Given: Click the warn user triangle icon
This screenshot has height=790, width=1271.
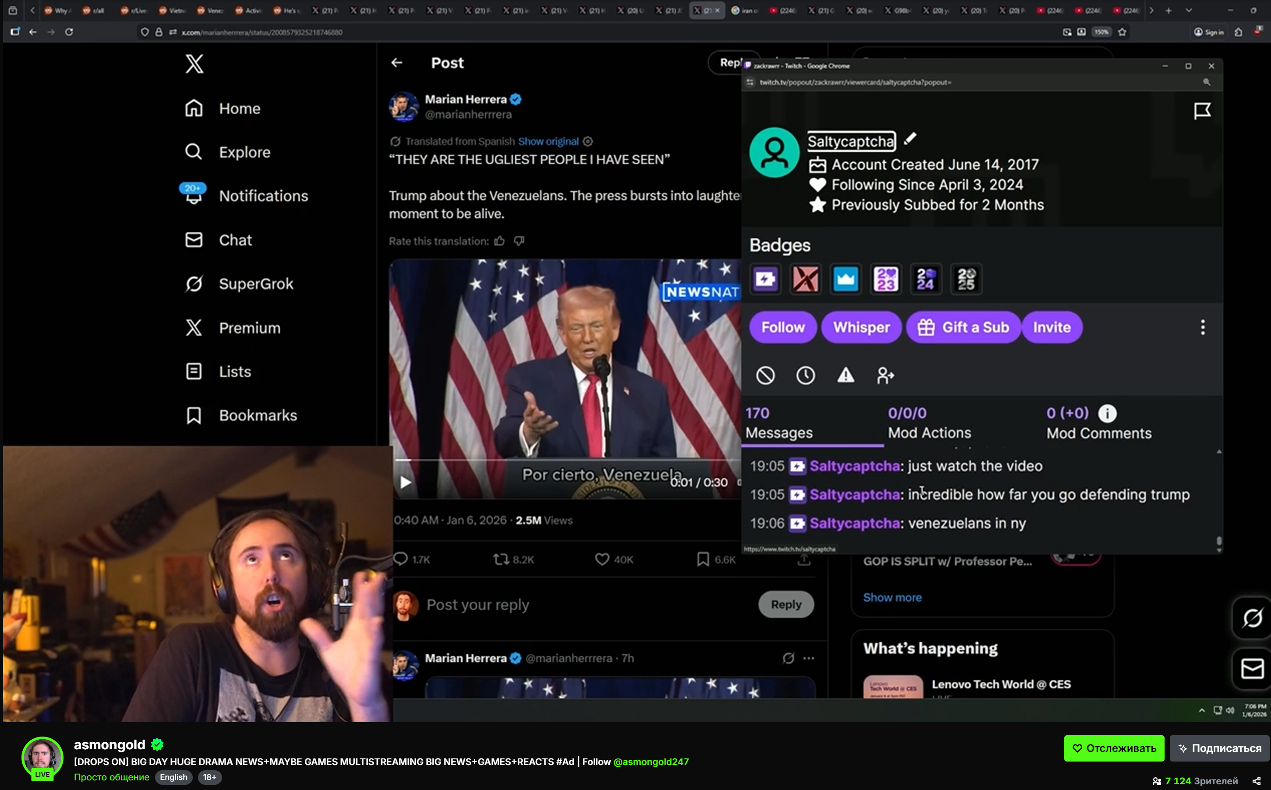Looking at the screenshot, I should point(845,375).
